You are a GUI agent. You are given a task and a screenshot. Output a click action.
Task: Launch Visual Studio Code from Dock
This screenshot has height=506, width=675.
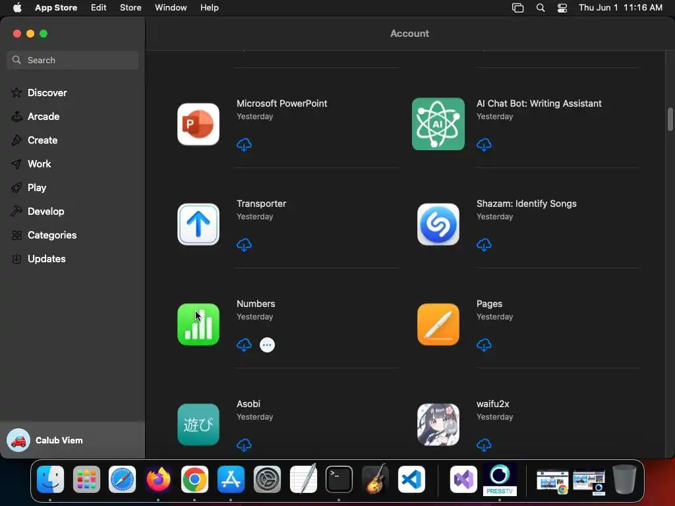[411, 480]
